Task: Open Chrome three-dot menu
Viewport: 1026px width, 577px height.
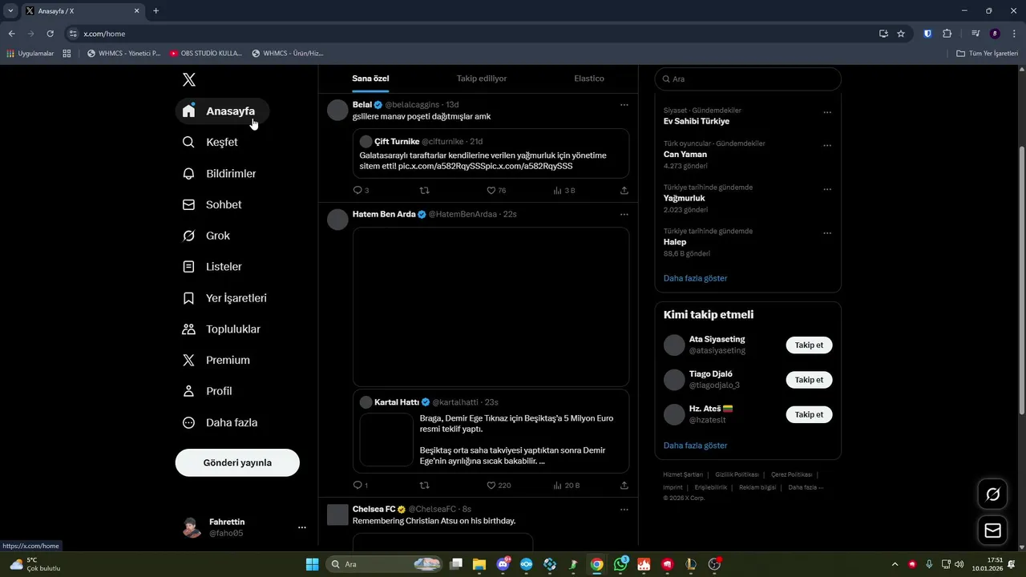Action: pyautogui.click(x=1014, y=34)
